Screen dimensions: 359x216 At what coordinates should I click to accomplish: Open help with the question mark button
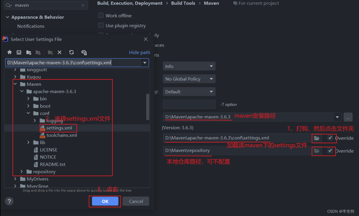coord(9,201)
